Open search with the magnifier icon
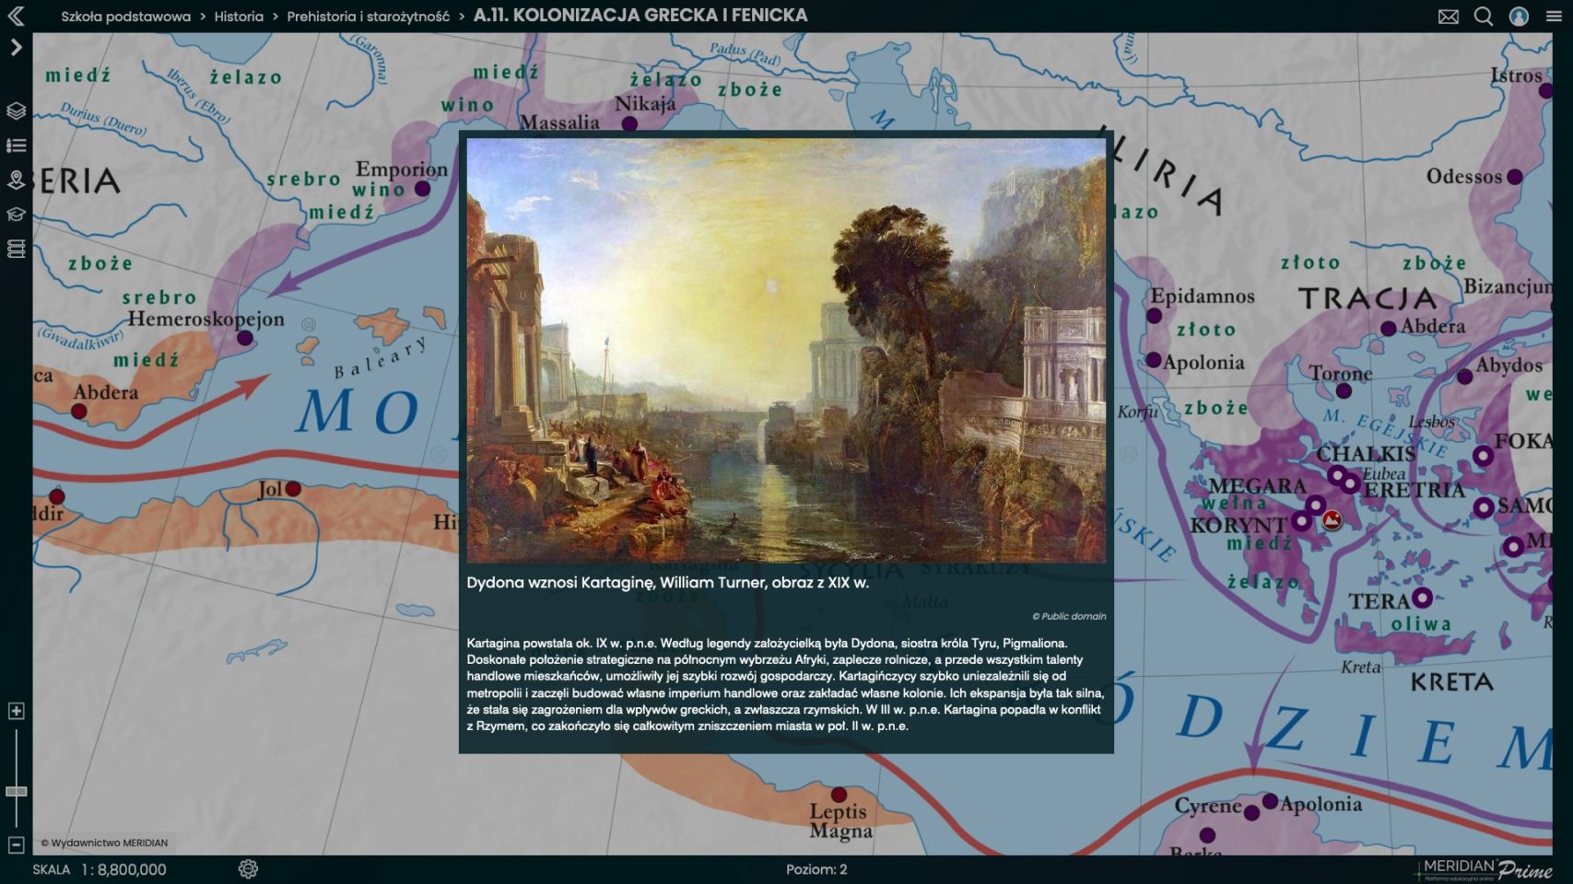Image resolution: width=1573 pixels, height=884 pixels. (1484, 17)
